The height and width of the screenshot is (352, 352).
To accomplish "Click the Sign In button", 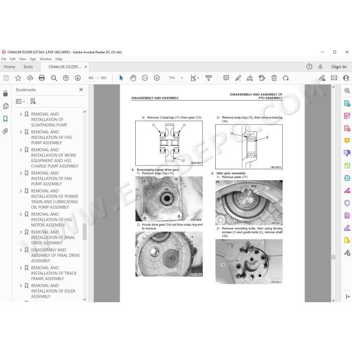I will 339,67.
